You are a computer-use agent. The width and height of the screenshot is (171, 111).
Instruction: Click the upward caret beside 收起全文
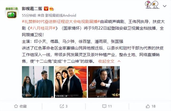(119, 61)
